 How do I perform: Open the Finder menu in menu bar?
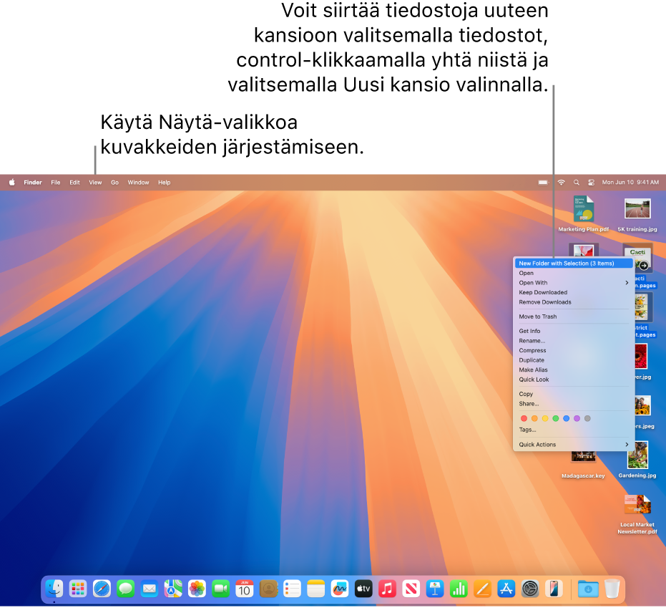click(33, 183)
